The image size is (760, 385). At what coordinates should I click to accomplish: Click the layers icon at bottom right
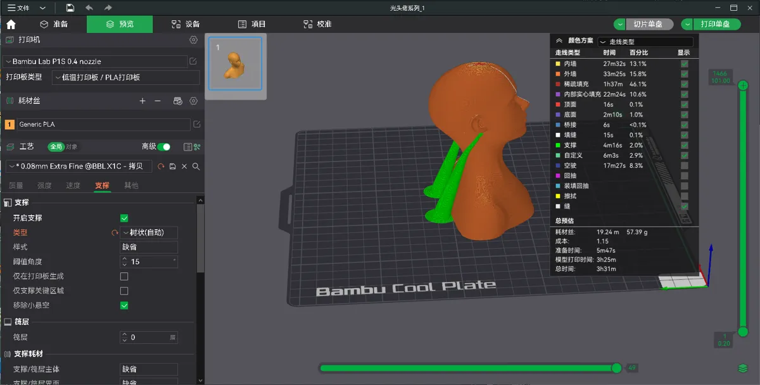point(743,369)
